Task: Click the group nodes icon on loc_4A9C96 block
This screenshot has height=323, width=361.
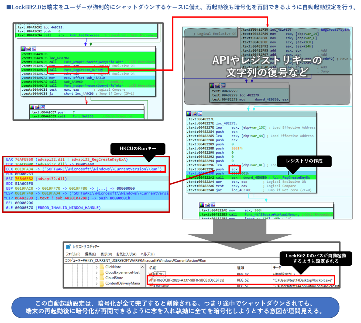Action: tap(34, 49)
